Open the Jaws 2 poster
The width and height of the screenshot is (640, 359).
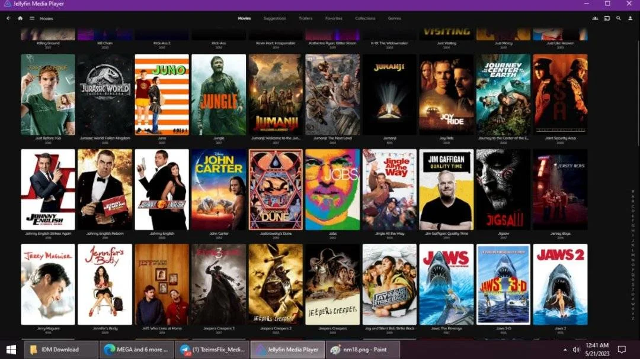561,284
